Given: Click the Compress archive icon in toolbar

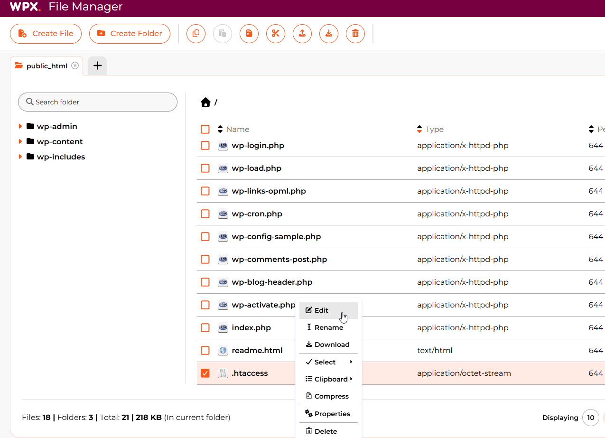Looking at the screenshot, I should 249,34.
